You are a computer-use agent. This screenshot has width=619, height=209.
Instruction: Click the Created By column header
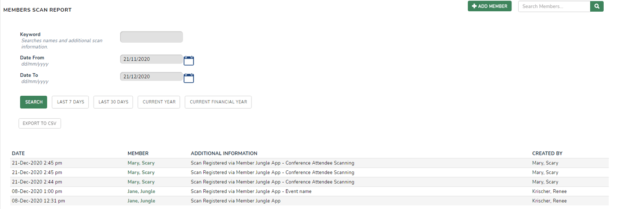pyautogui.click(x=547, y=154)
